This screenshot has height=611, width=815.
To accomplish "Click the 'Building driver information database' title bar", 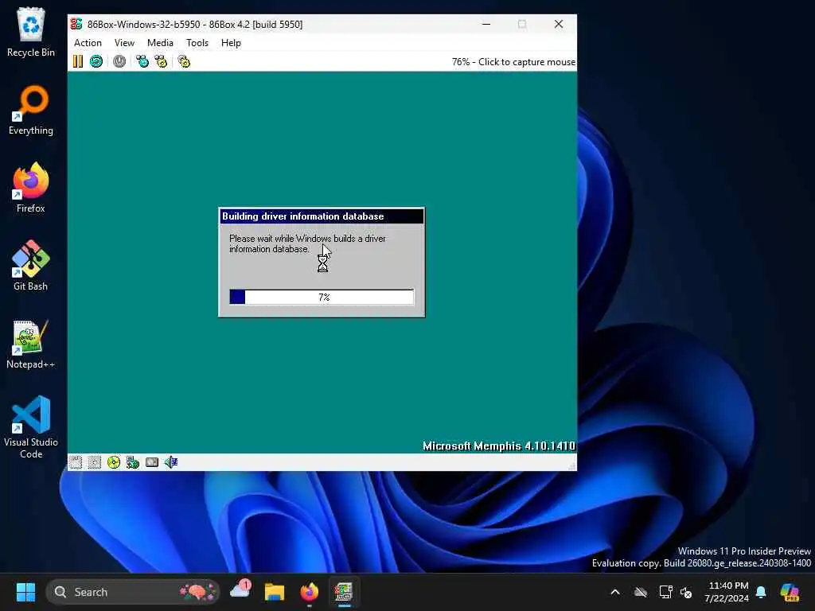I will tap(322, 216).
